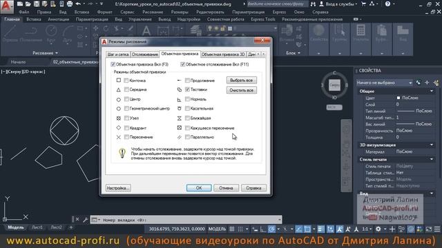Click the 'Выбрать все' button
442x248 pixels.
coord(241,80)
